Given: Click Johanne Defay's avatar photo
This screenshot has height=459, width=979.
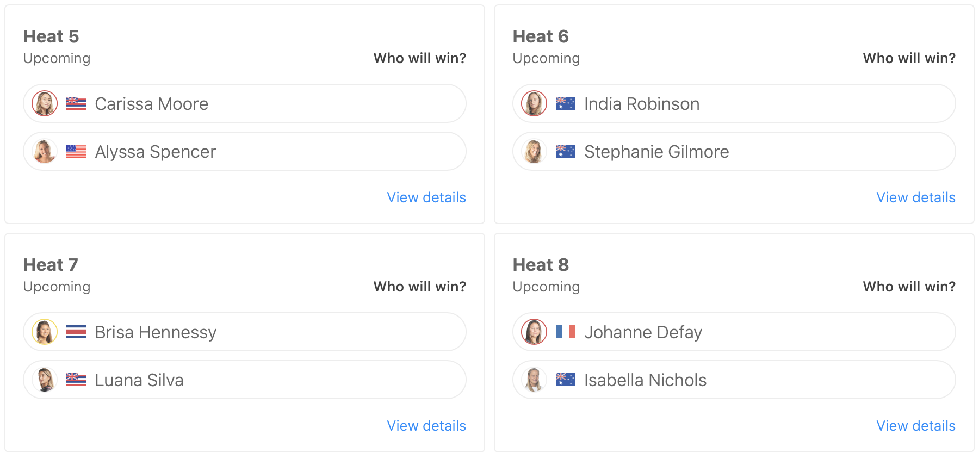Looking at the screenshot, I should (x=534, y=332).
